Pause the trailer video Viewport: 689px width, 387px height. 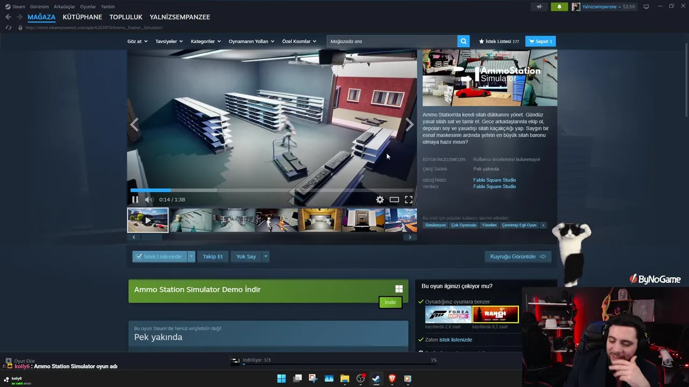click(x=135, y=199)
